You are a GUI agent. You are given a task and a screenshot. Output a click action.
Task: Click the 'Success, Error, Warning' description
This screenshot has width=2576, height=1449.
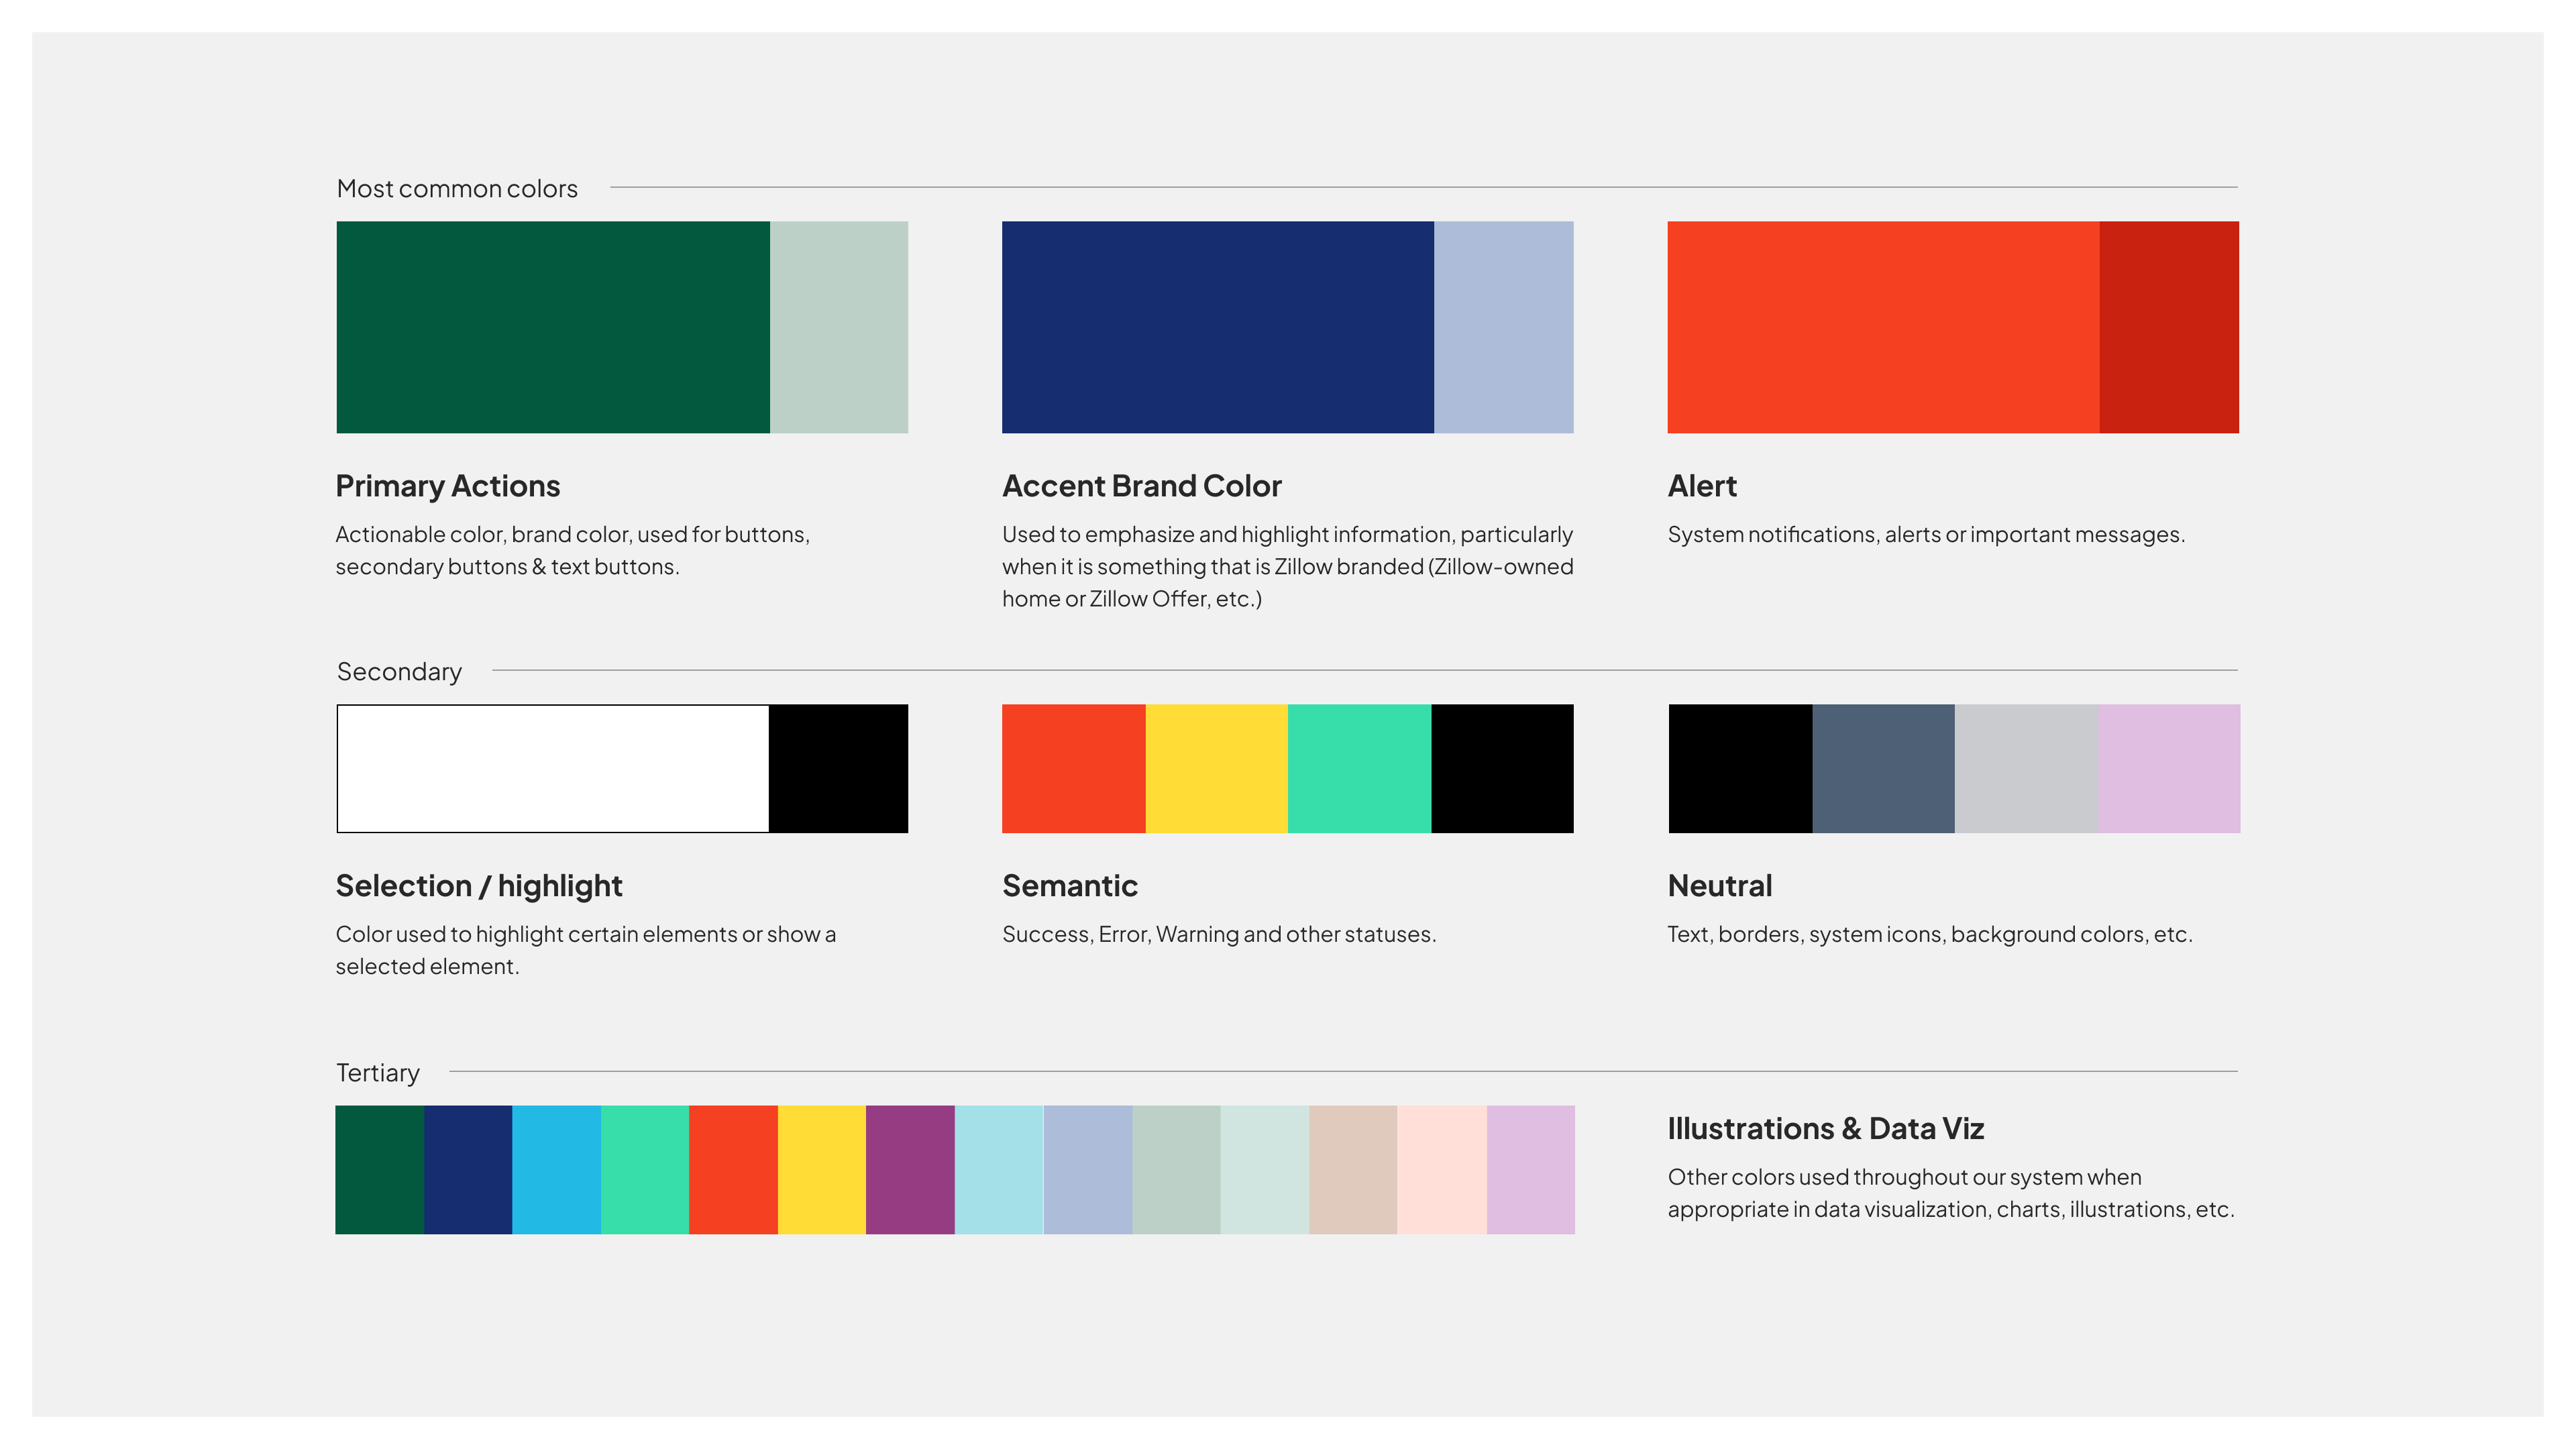[x=1219, y=934]
